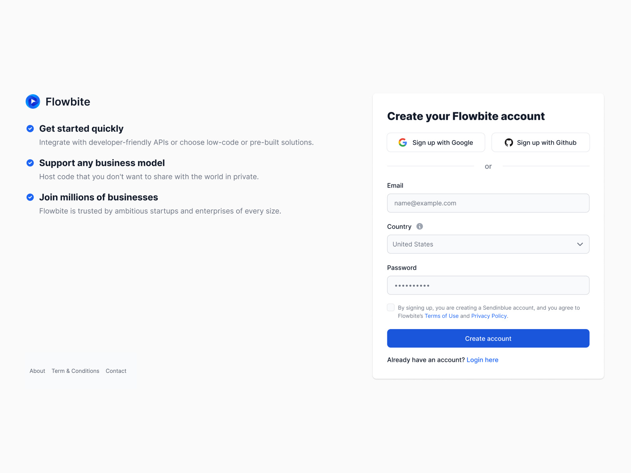631x473 pixels.
Task: Click the Github icon on the signup button
Action: tap(509, 142)
